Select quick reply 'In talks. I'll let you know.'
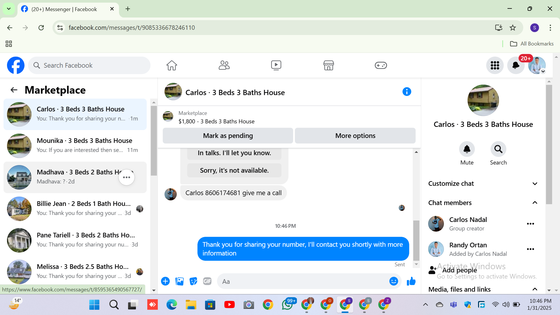Image resolution: width=560 pixels, height=315 pixels. pos(234,153)
